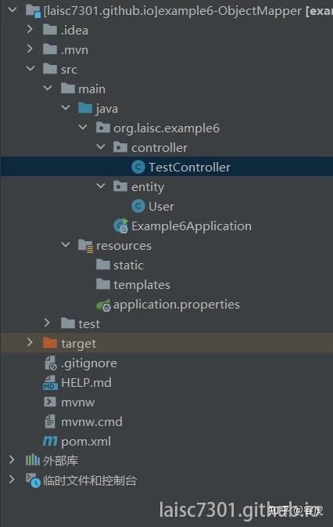Click the orange target folder icon
Screen dimensions: 333x527
pyautogui.click(x=50, y=343)
